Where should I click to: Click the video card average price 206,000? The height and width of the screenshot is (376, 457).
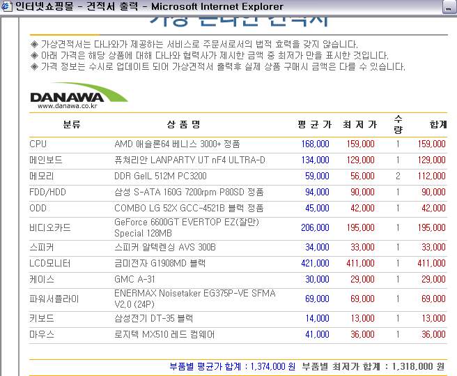click(315, 227)
